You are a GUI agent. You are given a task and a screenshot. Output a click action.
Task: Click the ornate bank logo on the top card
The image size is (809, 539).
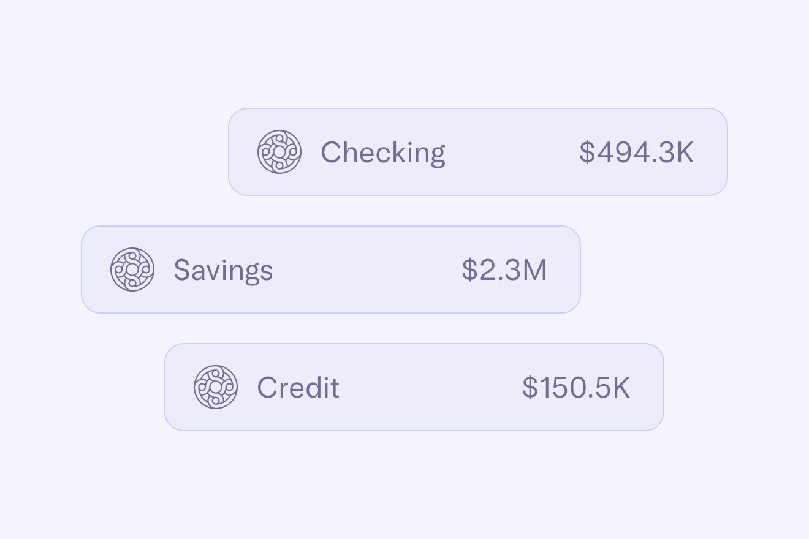click(x=279, y=152)
